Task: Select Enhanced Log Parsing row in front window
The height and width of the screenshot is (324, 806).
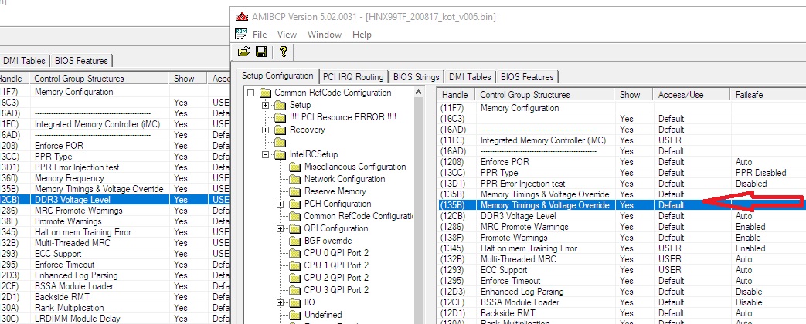Action: tap(621, 291)
